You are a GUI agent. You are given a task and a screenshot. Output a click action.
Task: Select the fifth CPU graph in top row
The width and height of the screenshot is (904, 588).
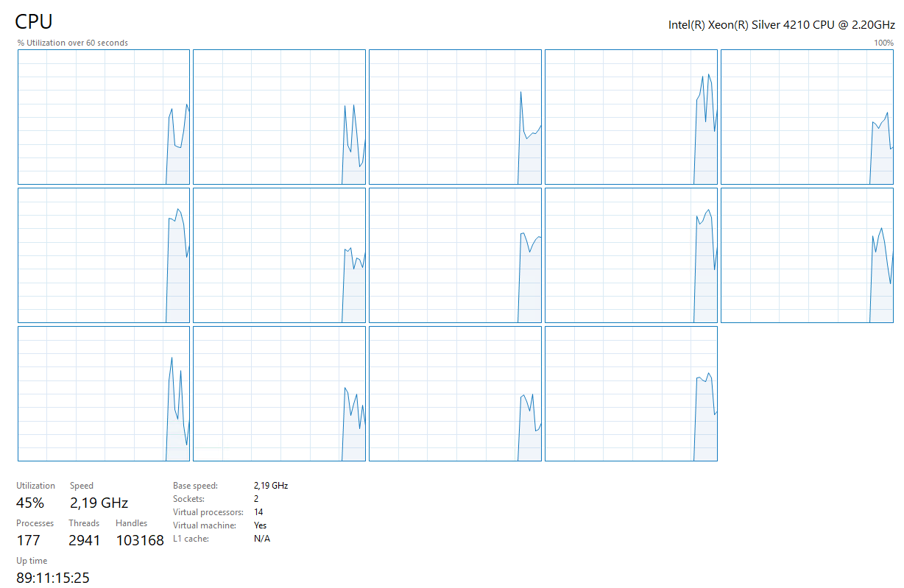coord(808,117)
